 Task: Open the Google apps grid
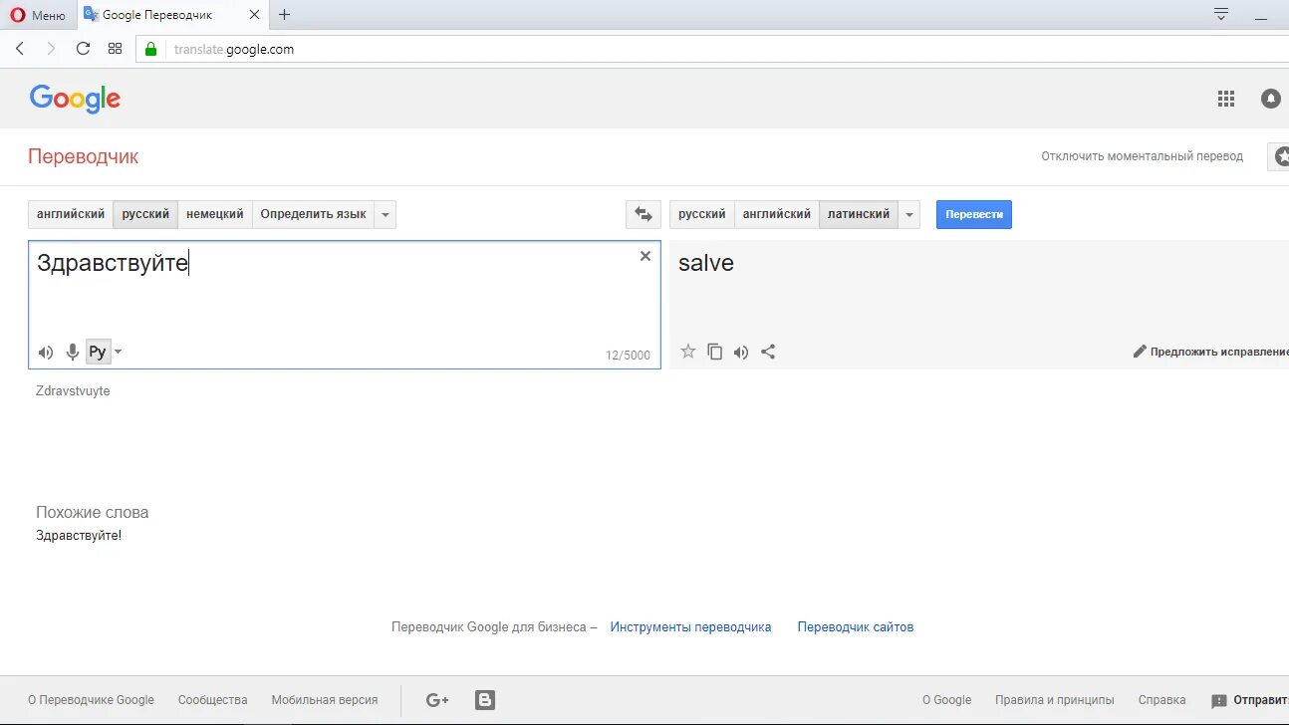point(1226,99)
